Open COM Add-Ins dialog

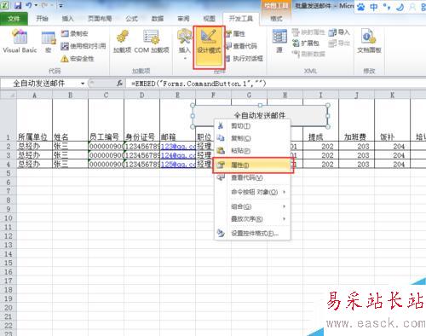tap(152, 42)
